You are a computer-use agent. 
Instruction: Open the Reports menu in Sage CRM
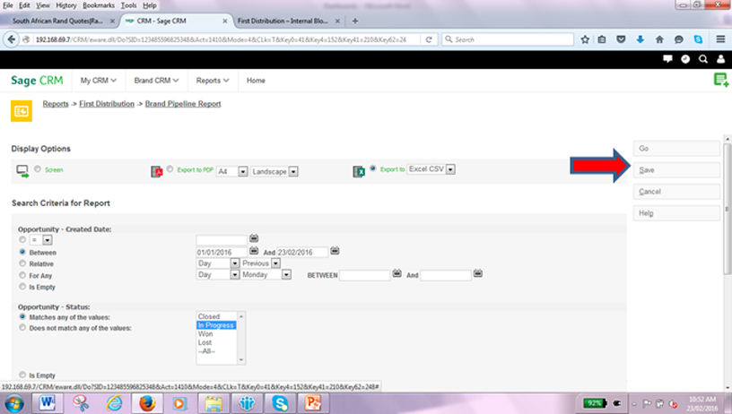(x=213, y=81)
